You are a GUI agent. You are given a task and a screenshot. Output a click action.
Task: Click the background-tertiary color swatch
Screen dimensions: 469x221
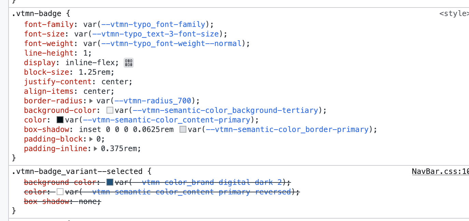(x=110, y=110)
